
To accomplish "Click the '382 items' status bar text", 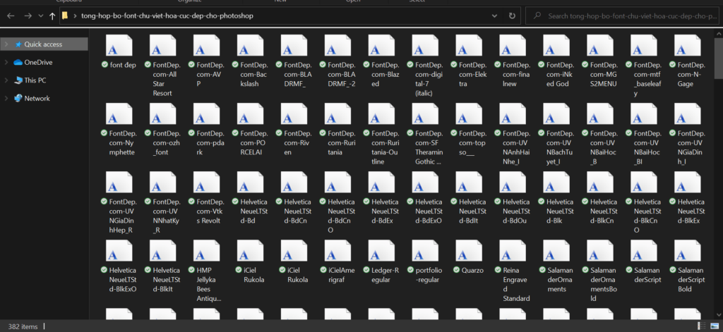I will [23, 326].
